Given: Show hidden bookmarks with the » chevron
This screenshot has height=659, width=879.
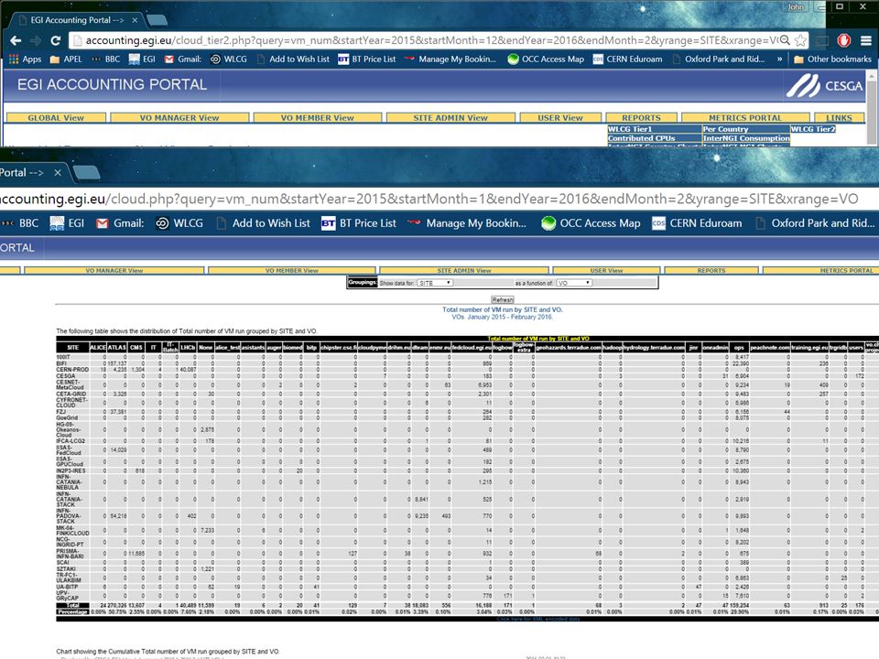Looking at the screenshot, I should point(779,59).
